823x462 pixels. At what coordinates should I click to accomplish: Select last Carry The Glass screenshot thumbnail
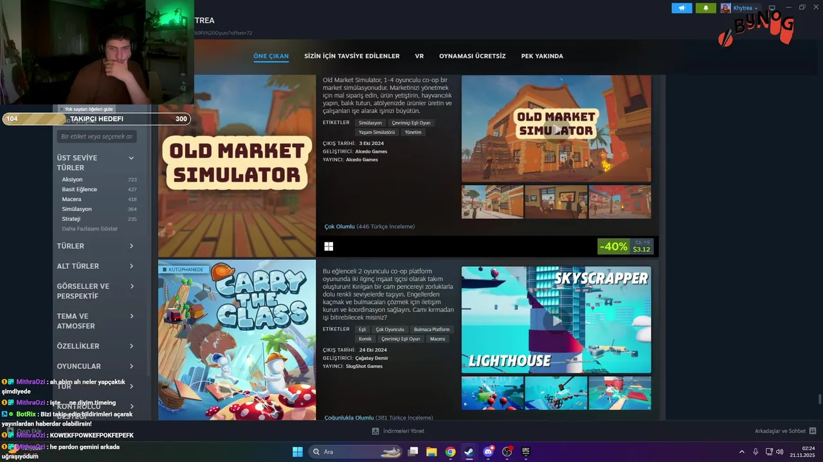(x=620, y=393)
